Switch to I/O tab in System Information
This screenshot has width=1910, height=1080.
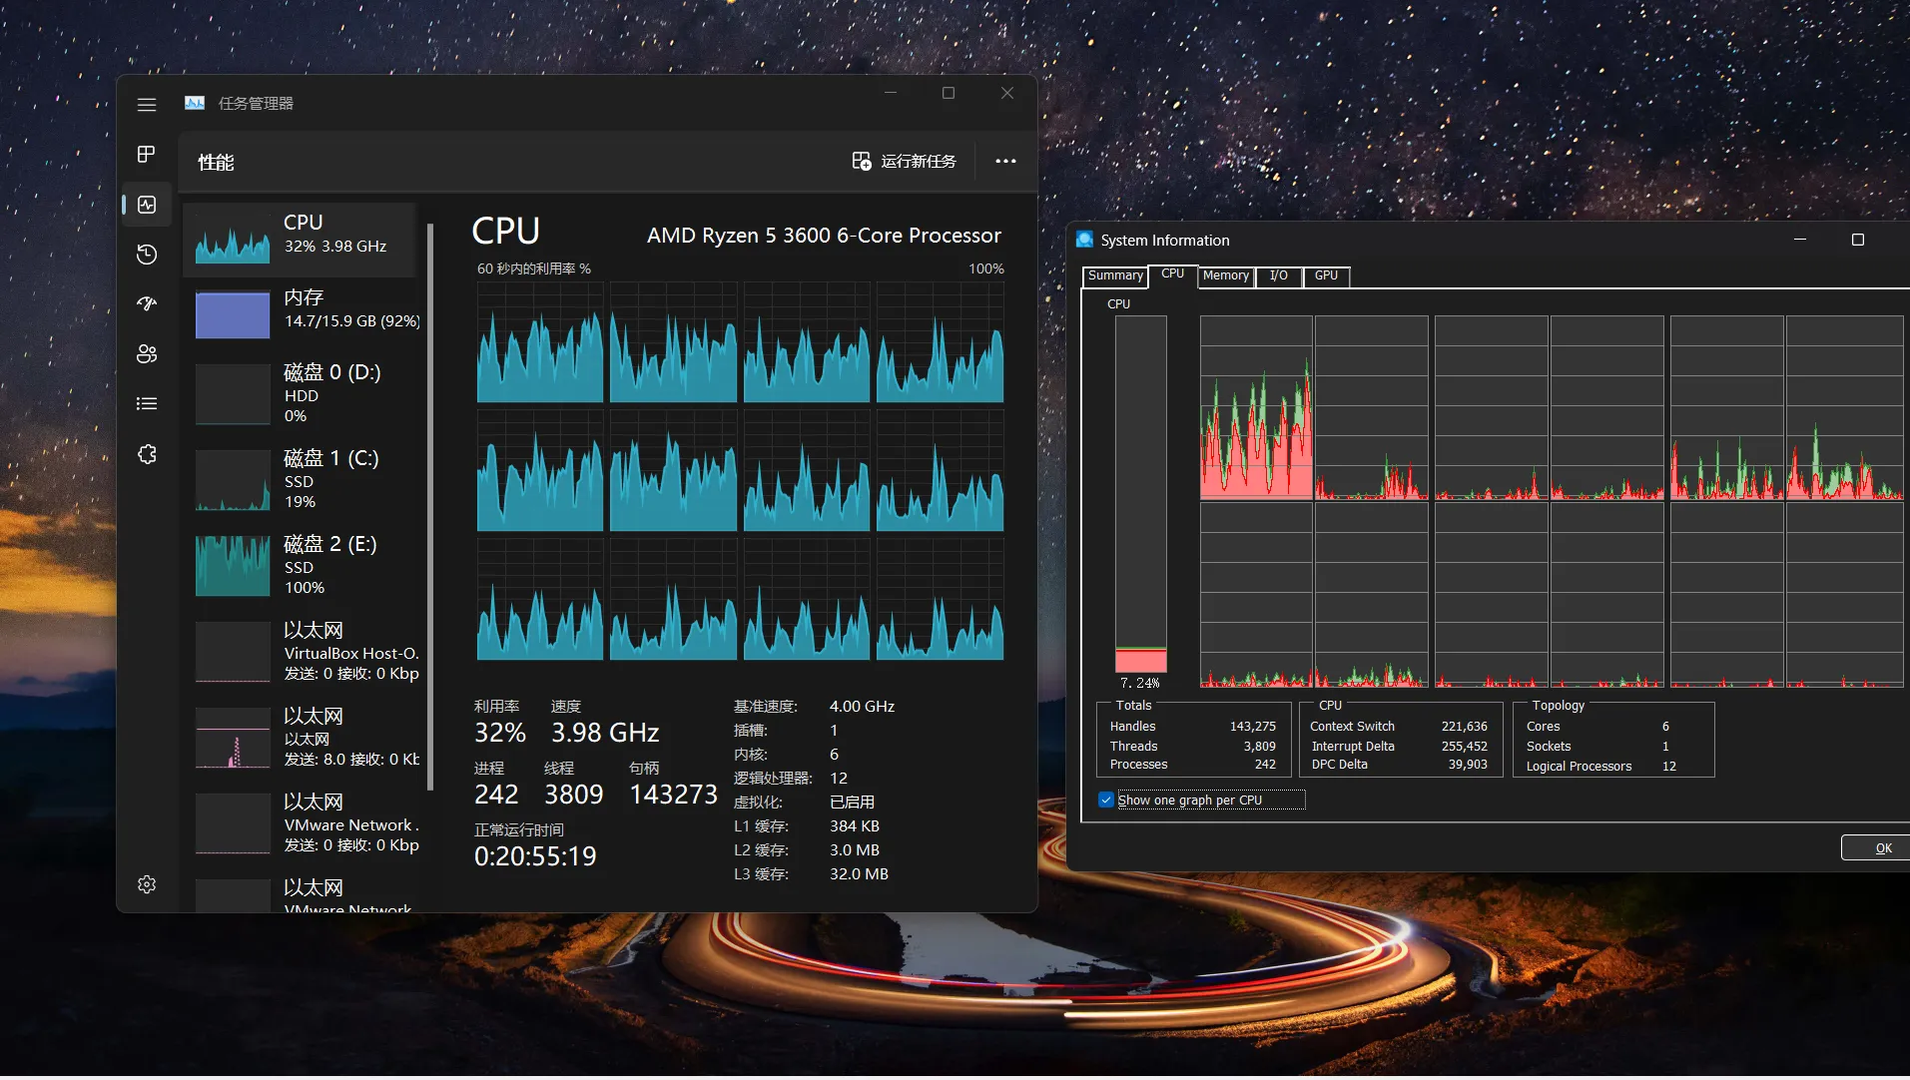coord(1278,276)
